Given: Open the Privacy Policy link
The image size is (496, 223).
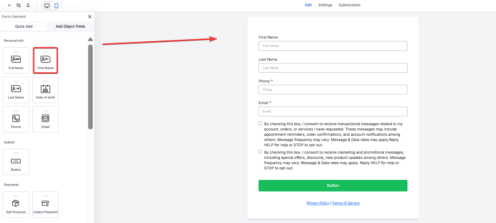Looking at the screenshot, I should (318, 203).
